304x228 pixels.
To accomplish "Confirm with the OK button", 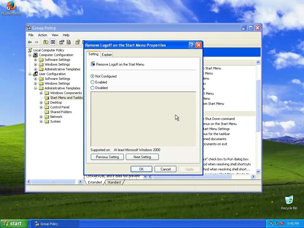I will tap(141, 169).
